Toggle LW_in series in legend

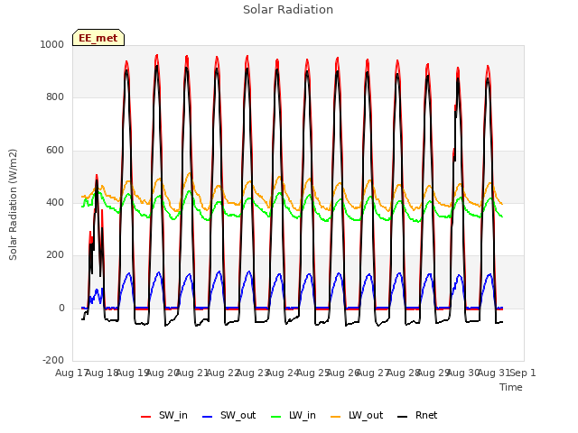294,415
